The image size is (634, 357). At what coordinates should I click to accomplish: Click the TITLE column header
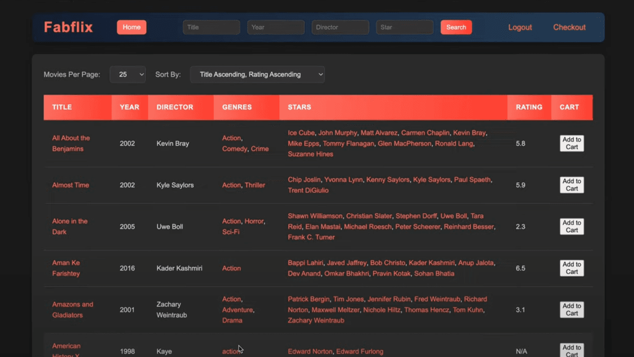62,107
